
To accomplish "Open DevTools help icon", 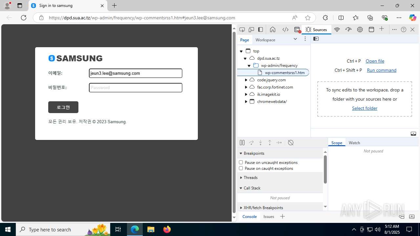I will [x=404, y=29].
